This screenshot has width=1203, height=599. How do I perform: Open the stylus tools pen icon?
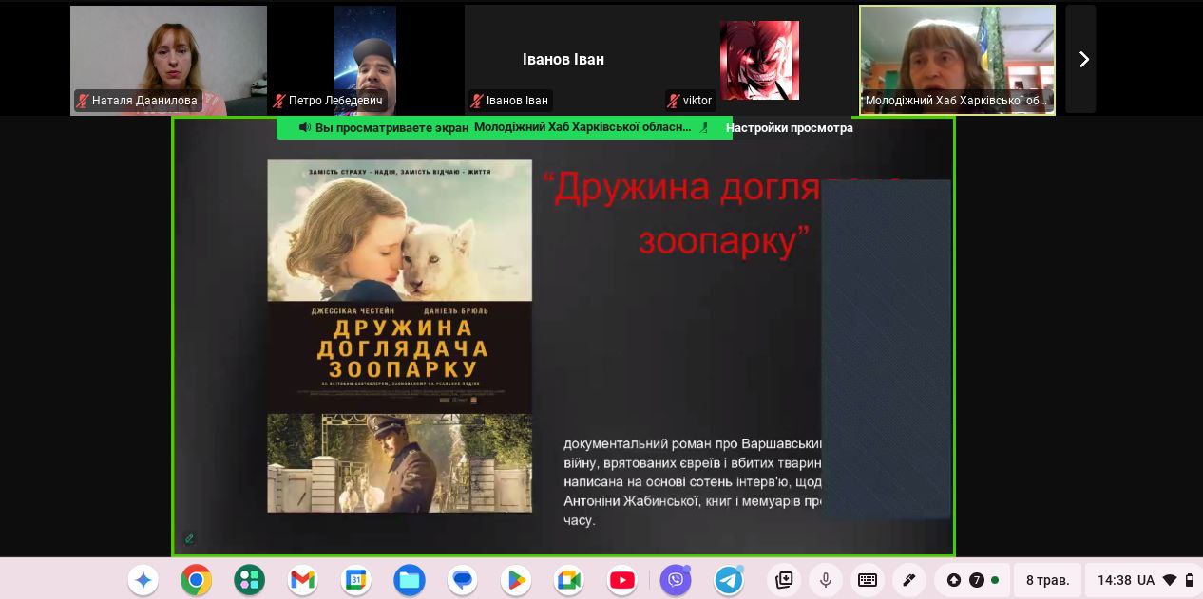908,580
